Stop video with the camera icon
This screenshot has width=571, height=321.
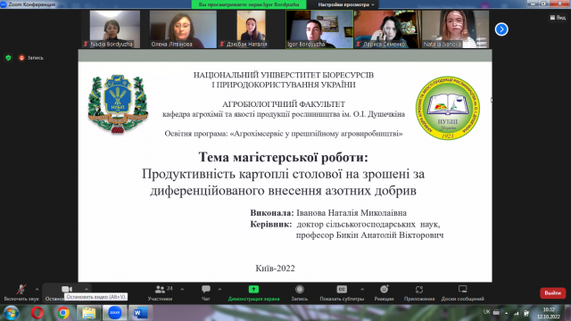tap(66, 289)
